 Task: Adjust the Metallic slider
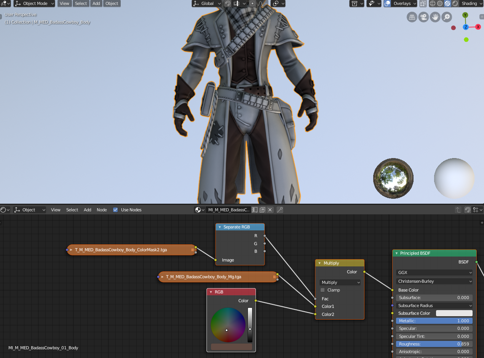tap(434, 321)
